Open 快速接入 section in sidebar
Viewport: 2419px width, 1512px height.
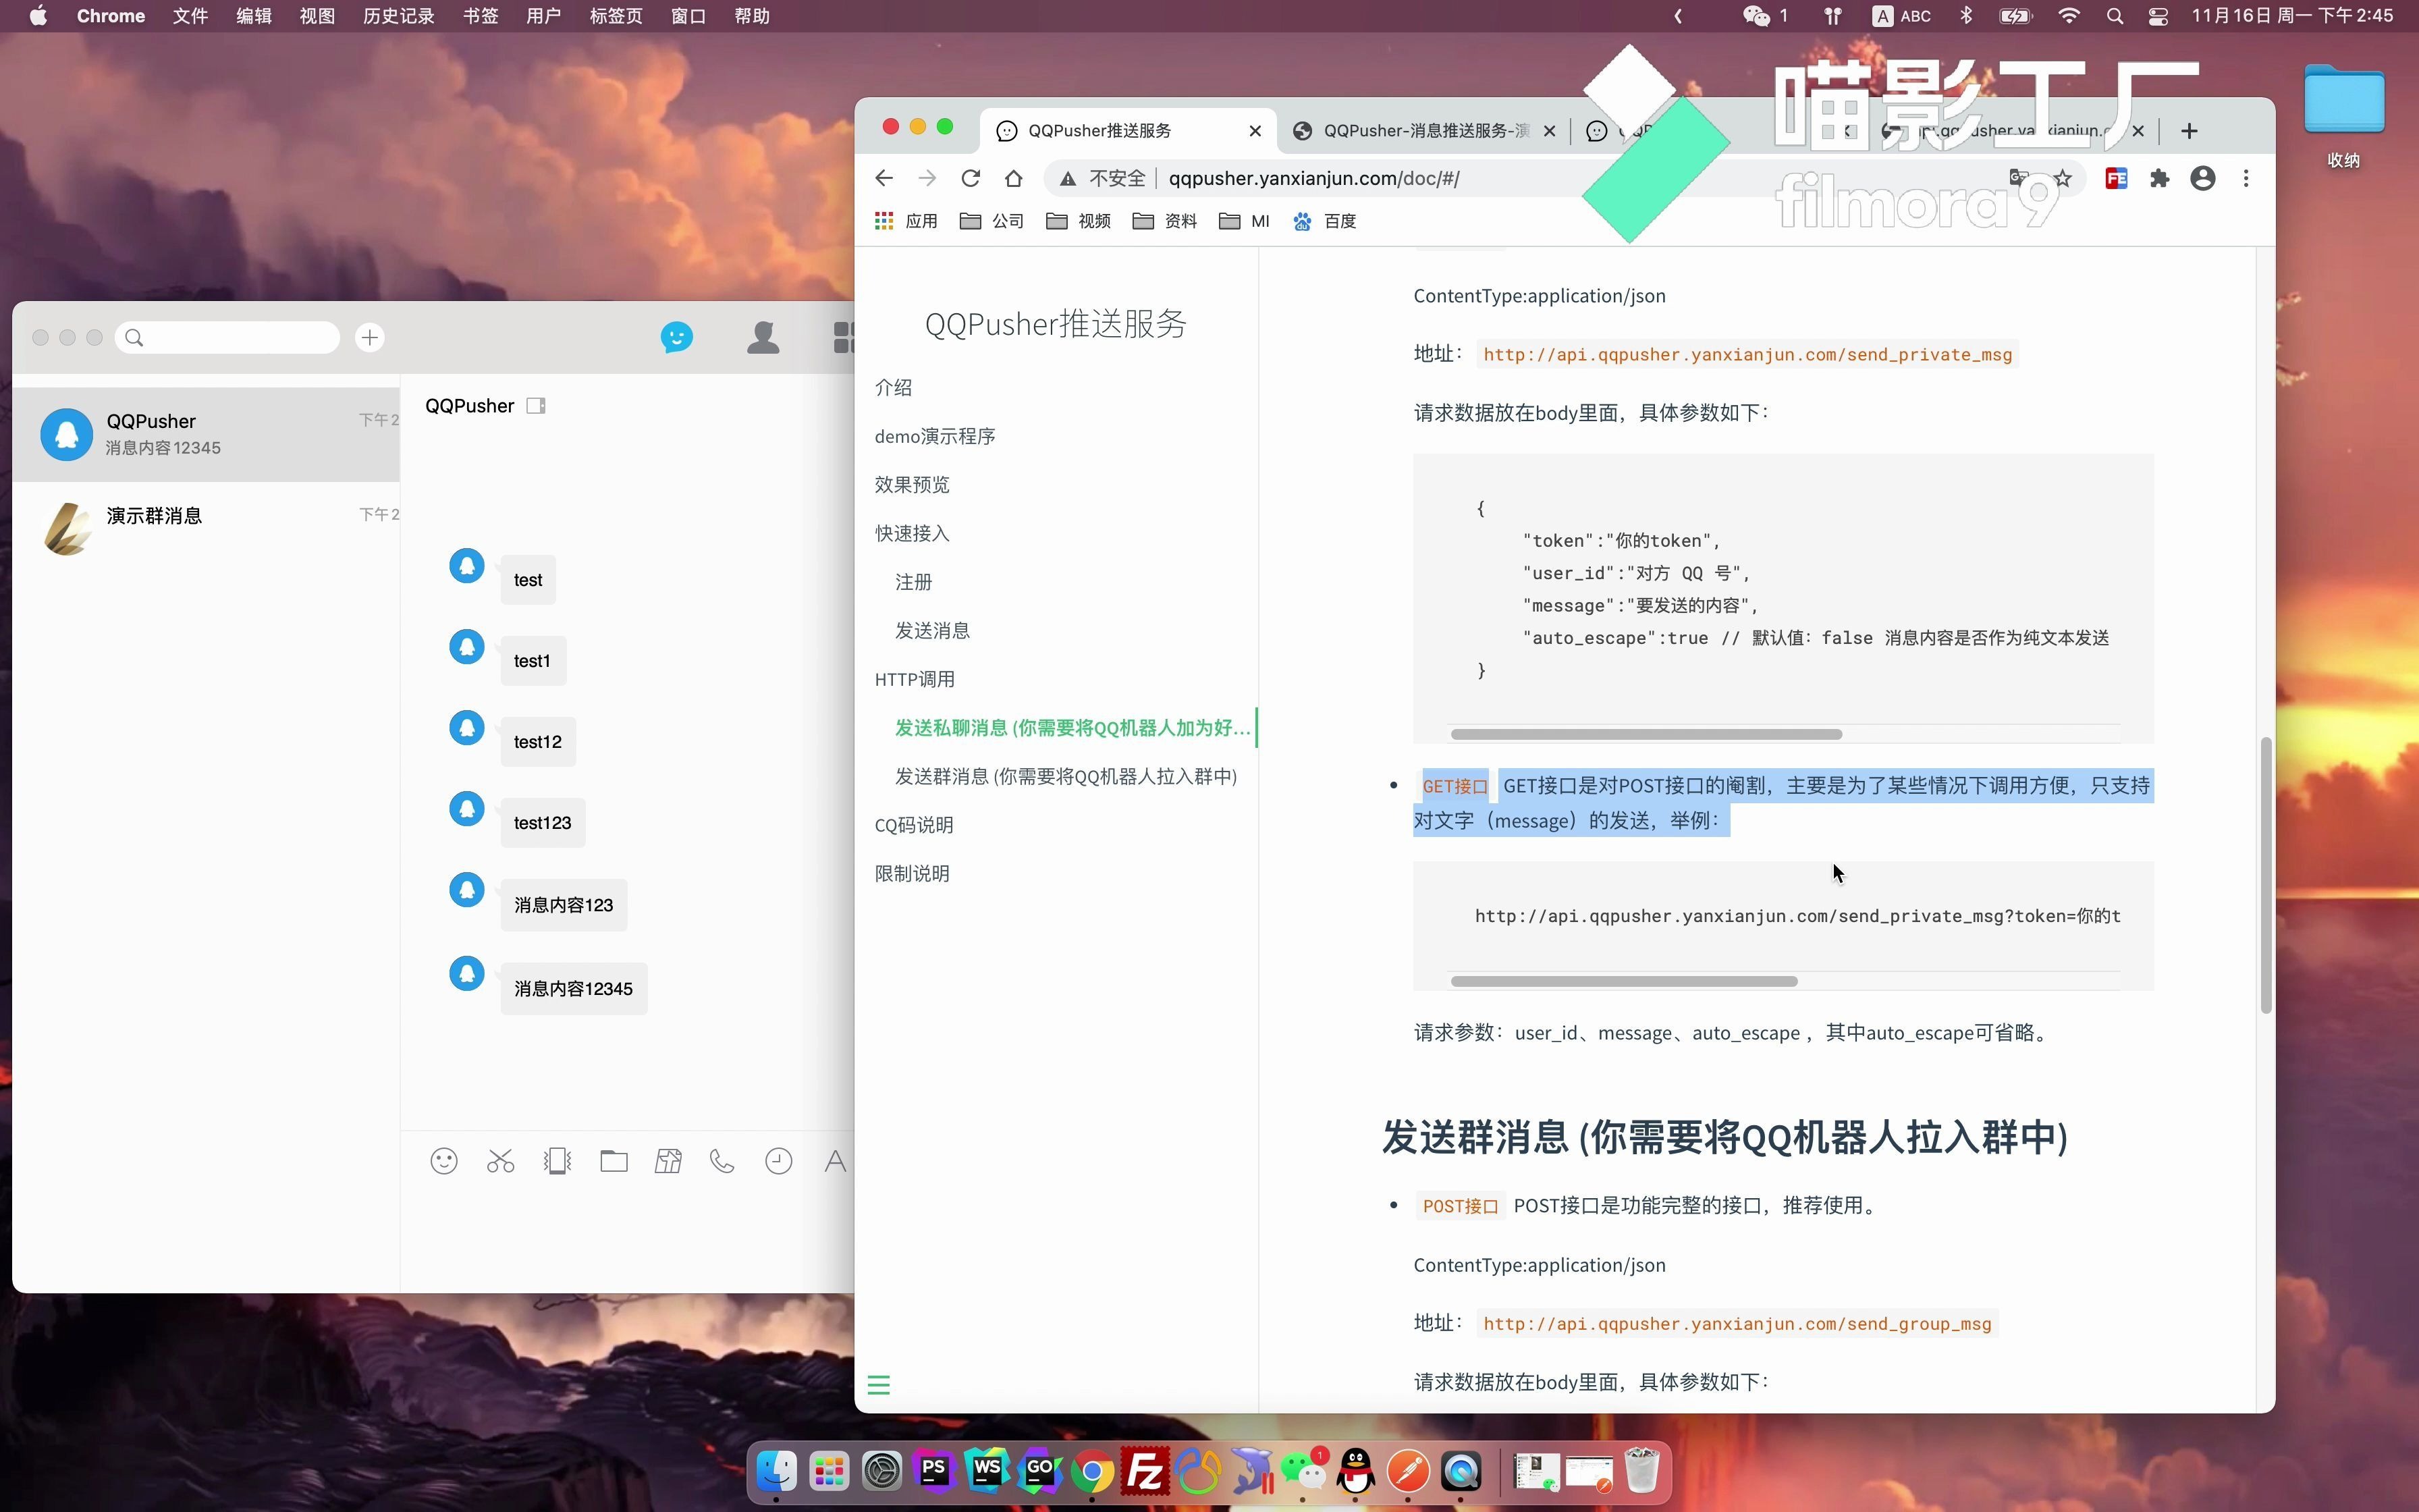(912, 533)
